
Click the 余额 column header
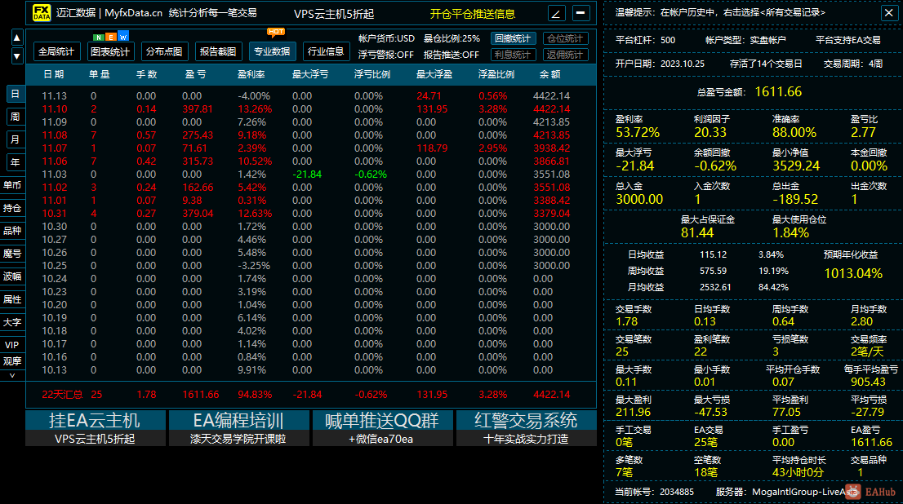pos(550,74)
